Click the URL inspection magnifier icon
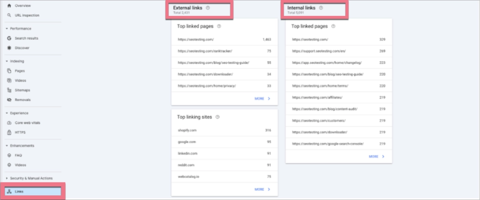The image size is (480, 200). (x=9, y=16)
